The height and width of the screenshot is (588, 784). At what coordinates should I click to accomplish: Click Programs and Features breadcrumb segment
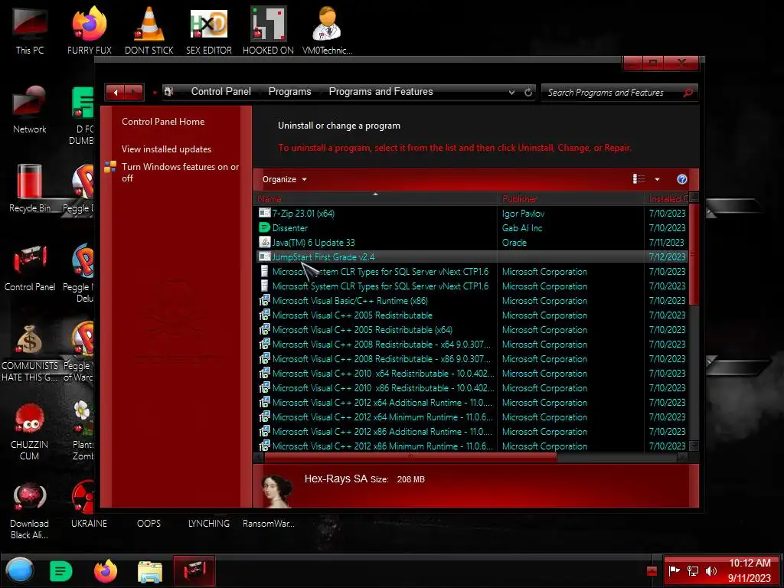click(x=381, y=92)
